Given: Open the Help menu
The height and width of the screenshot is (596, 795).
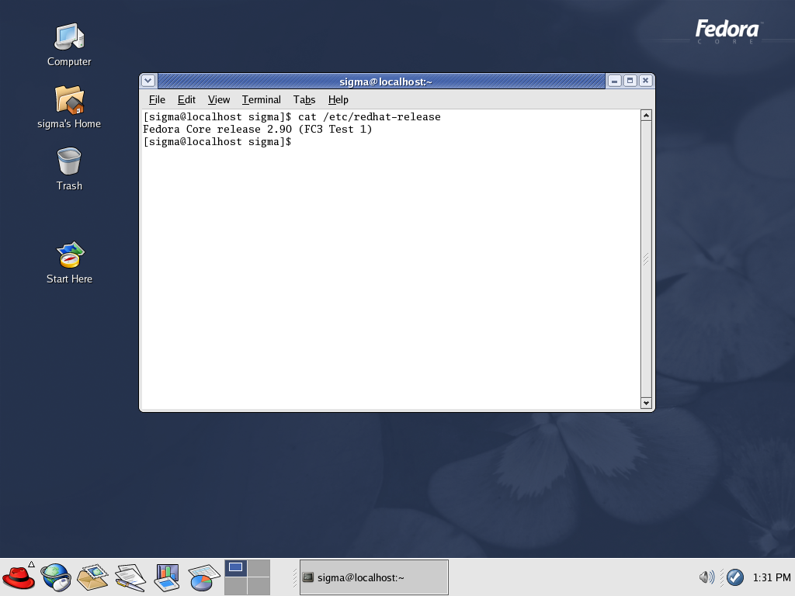Looking at the screenshot, I should (338, 100).
